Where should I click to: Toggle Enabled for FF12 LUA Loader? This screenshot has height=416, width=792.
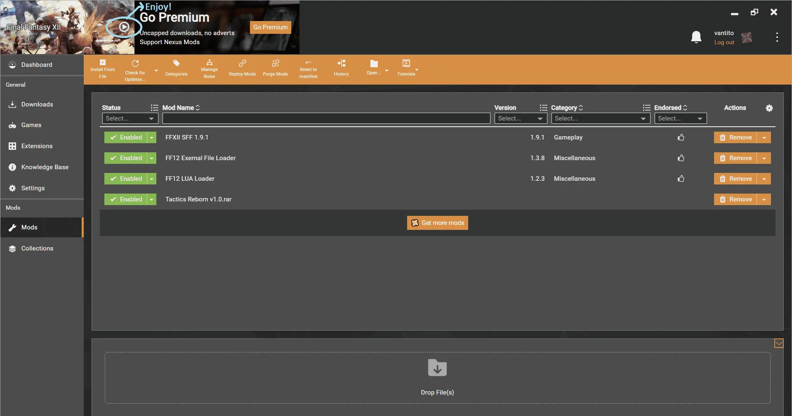tap(126, 179)
